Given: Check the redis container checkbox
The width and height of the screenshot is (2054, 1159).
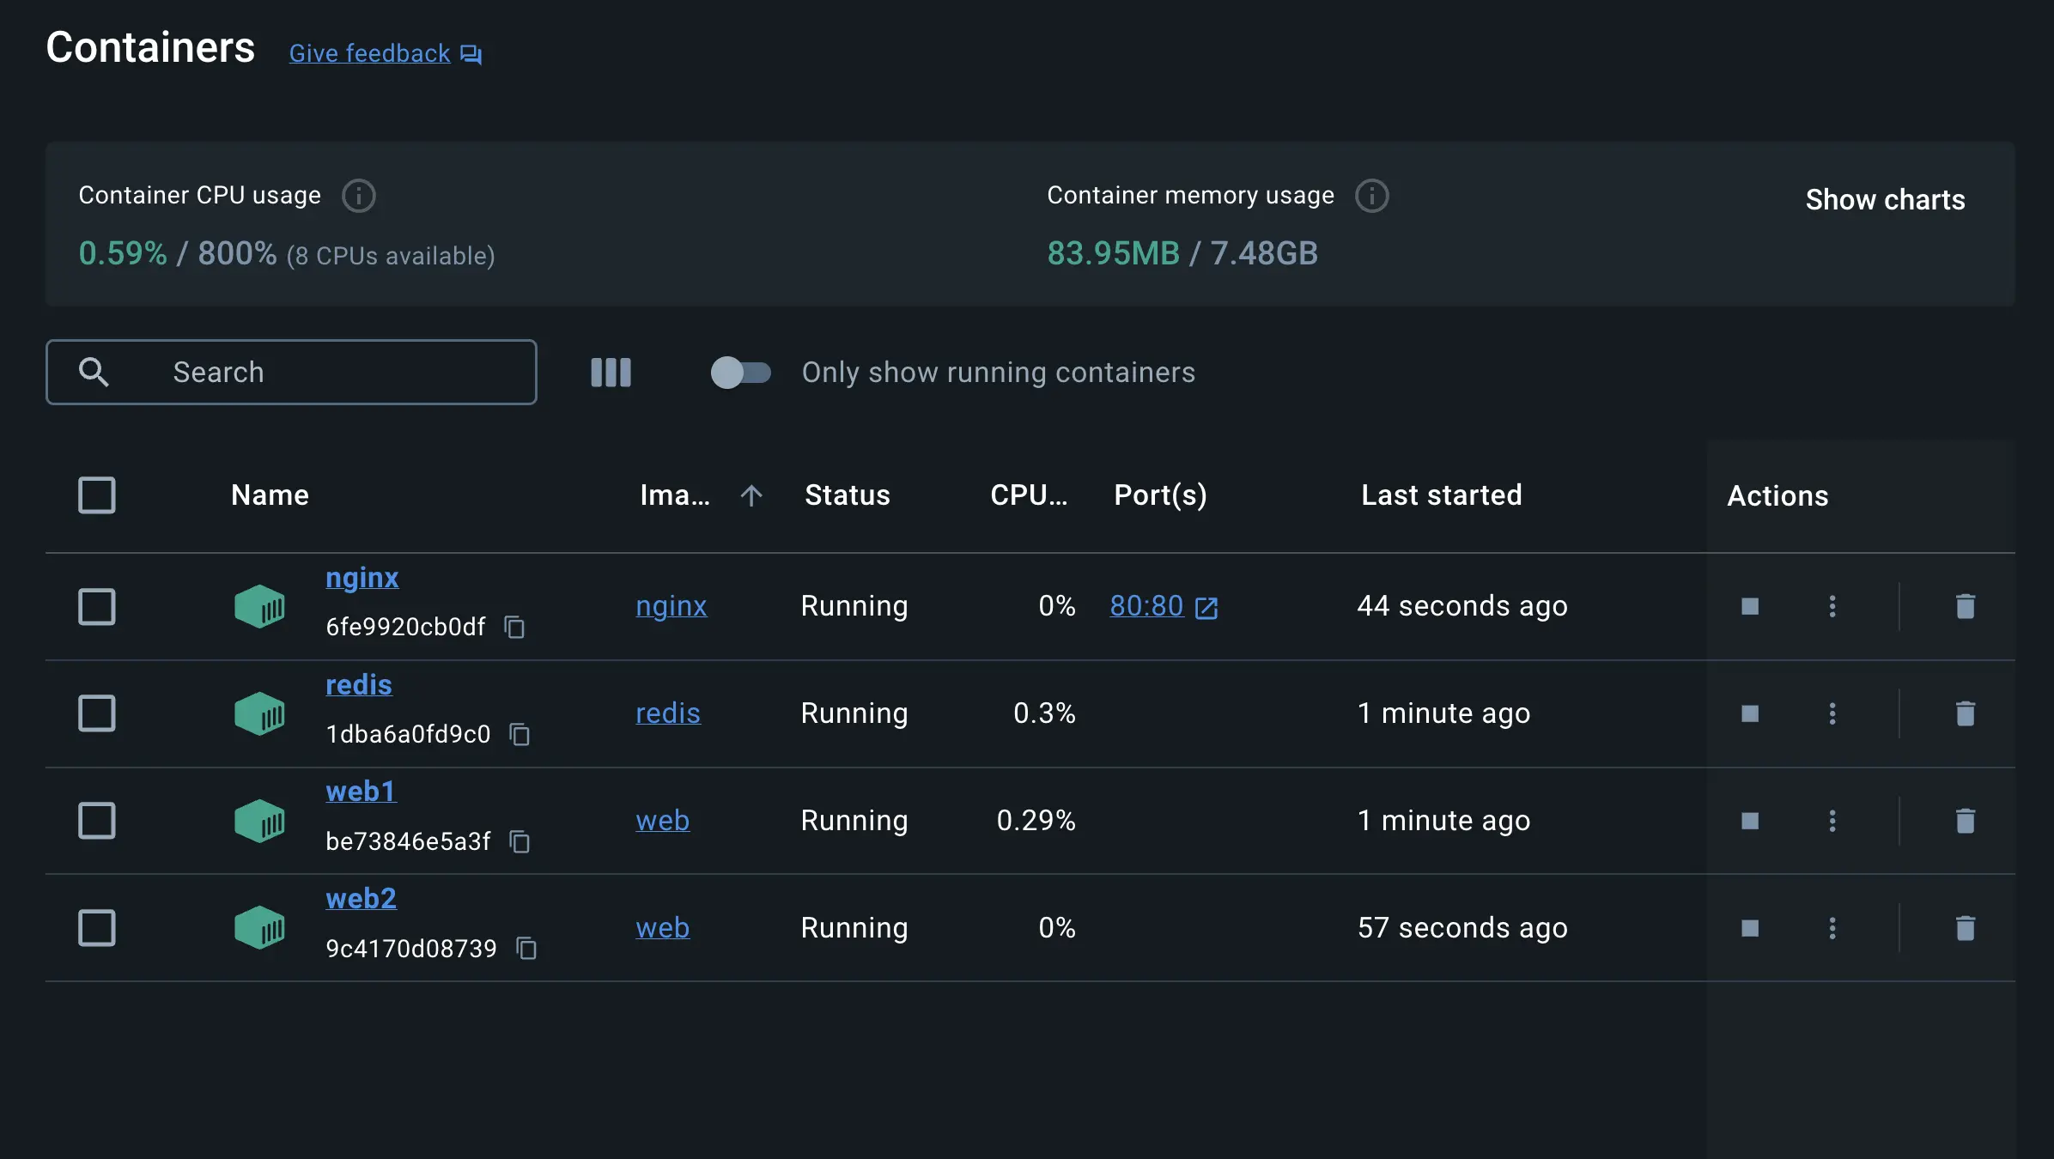Looking at the screenshot, I should click(96, 712).
